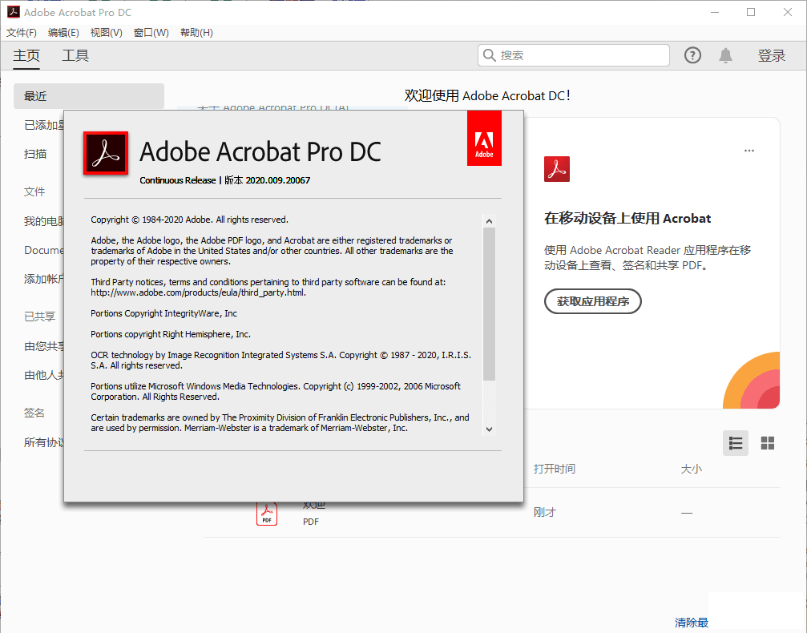Close the Acrobat window
807x633 pixels.
(788, 12)
